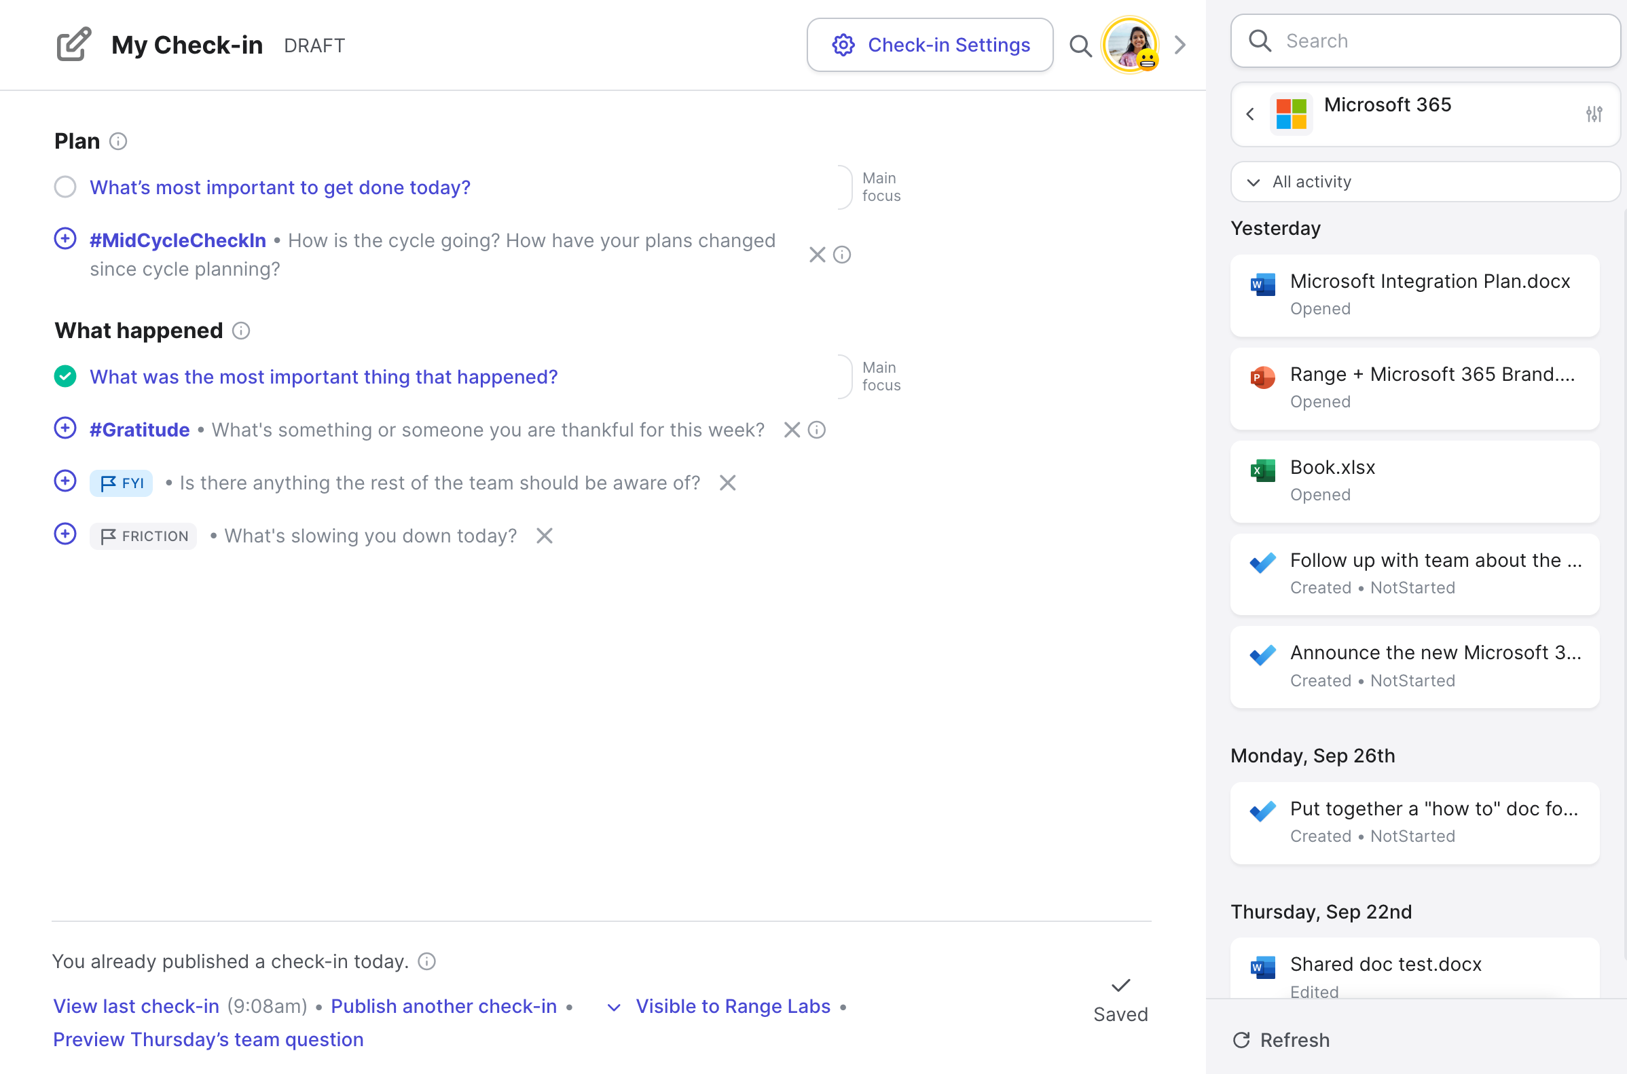The image size is (1627, 1074).
Task: Dismiss the What's slowing you down prompt
Action: pyautogui.click(x=544, y=536)
